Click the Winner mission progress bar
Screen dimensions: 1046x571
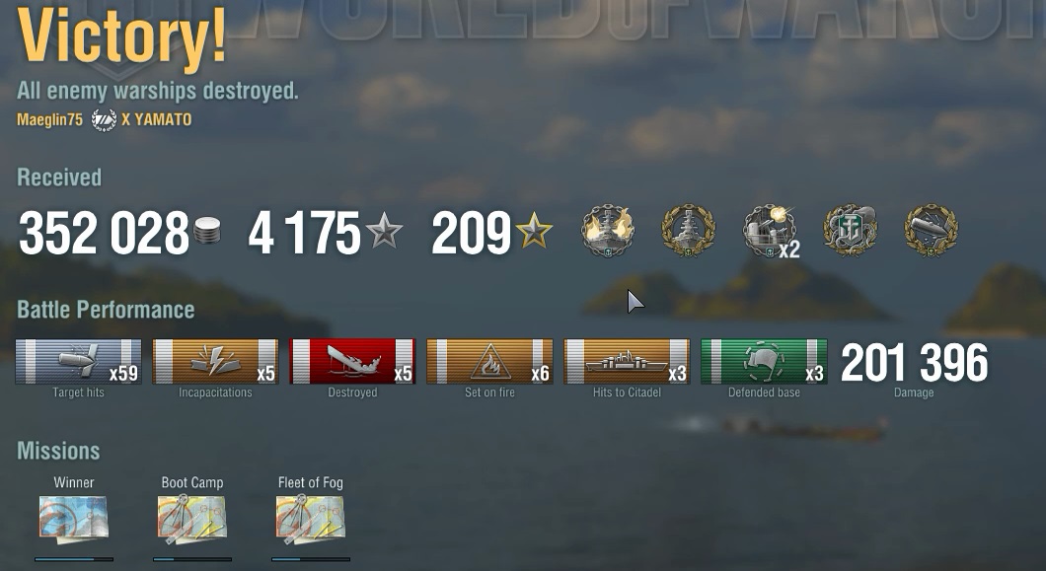(74, 559)
